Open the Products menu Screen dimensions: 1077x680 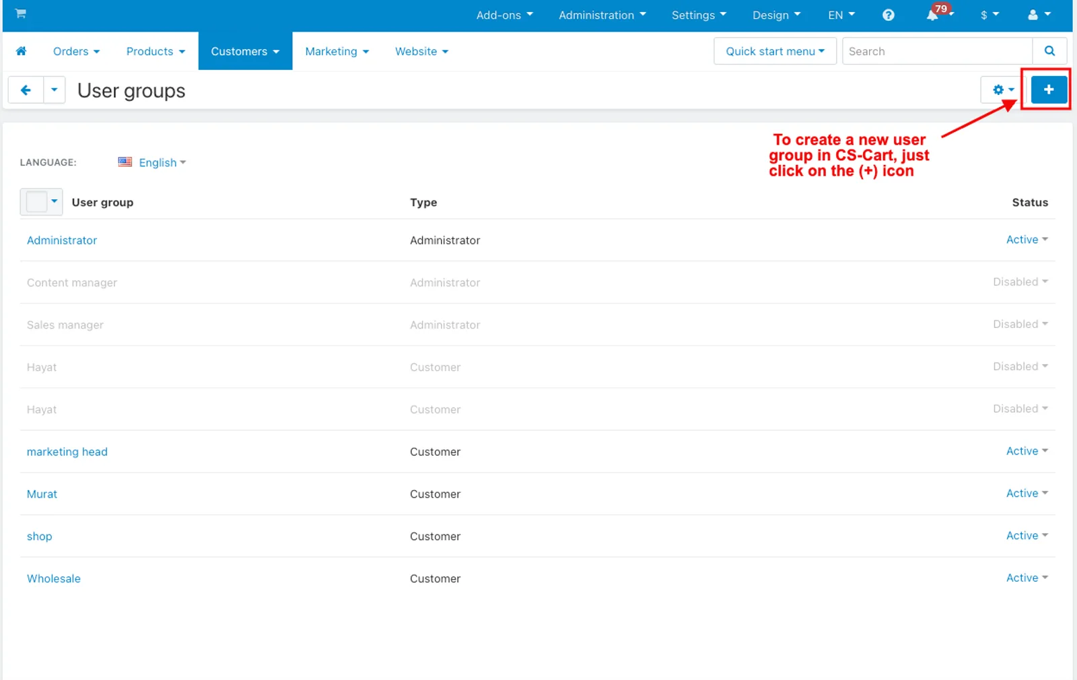click(155, 51)
